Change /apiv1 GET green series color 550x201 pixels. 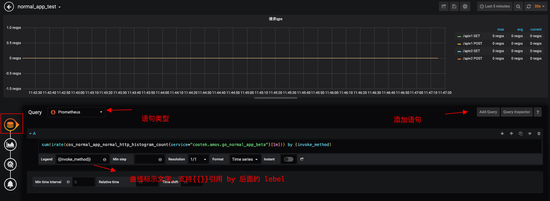pos(459,36)
